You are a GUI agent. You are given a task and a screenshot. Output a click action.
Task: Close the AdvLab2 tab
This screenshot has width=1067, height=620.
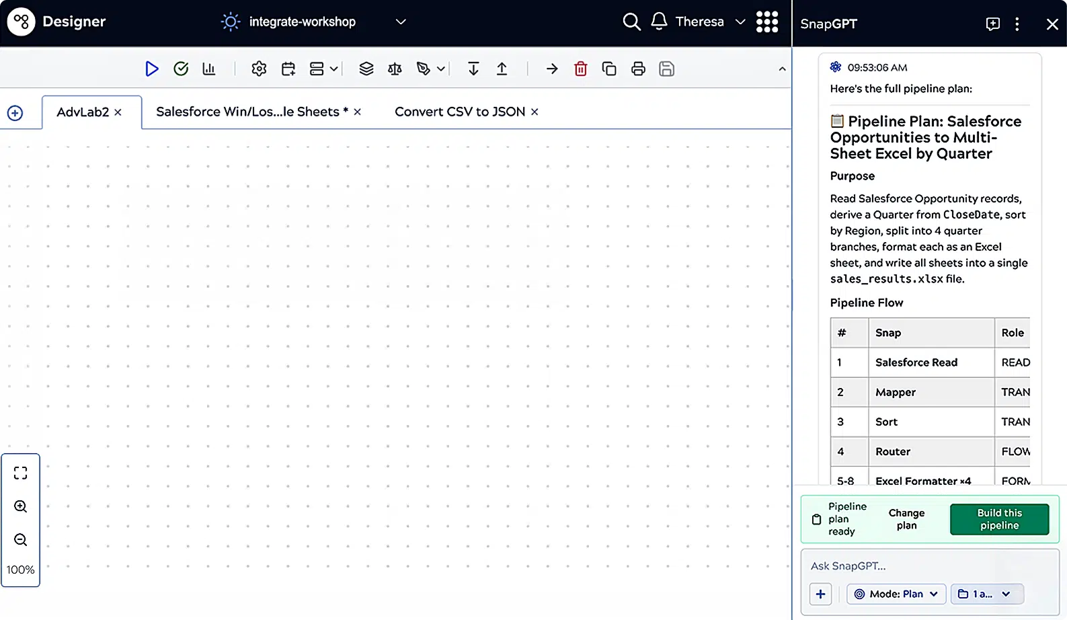click(118, 112)
